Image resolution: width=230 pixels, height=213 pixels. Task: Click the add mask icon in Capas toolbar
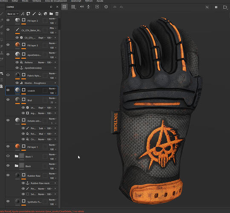tap(28, 14)
